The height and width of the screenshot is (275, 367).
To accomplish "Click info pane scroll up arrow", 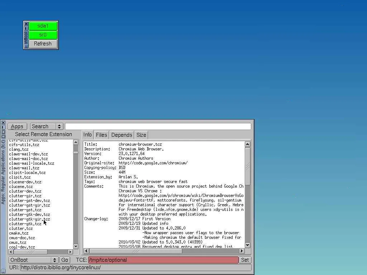I will [248, 144].
